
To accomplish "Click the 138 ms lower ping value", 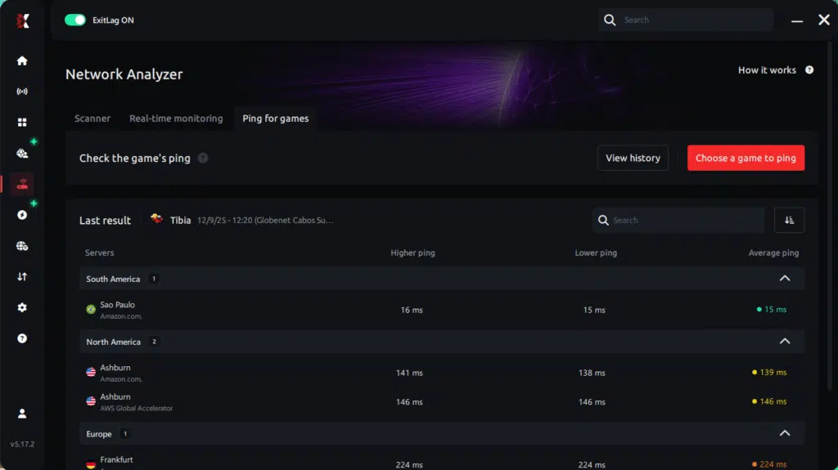I will (592, 373).
